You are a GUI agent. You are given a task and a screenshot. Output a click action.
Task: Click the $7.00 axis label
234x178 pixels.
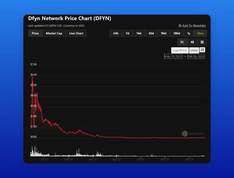click(33, 64)
